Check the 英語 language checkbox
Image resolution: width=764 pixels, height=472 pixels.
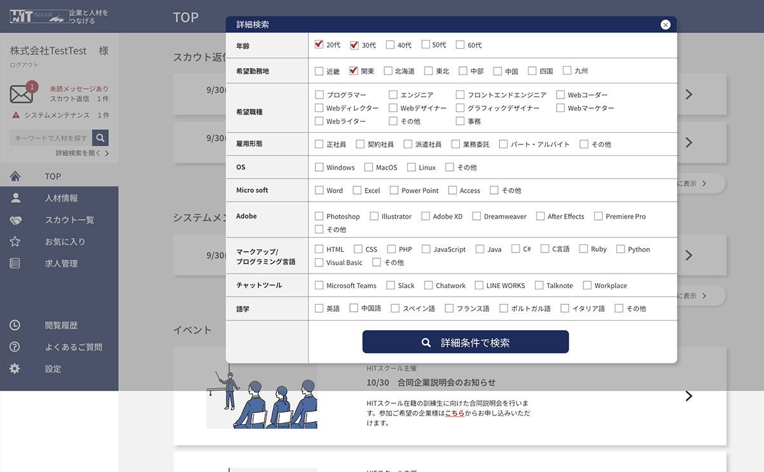319,309
